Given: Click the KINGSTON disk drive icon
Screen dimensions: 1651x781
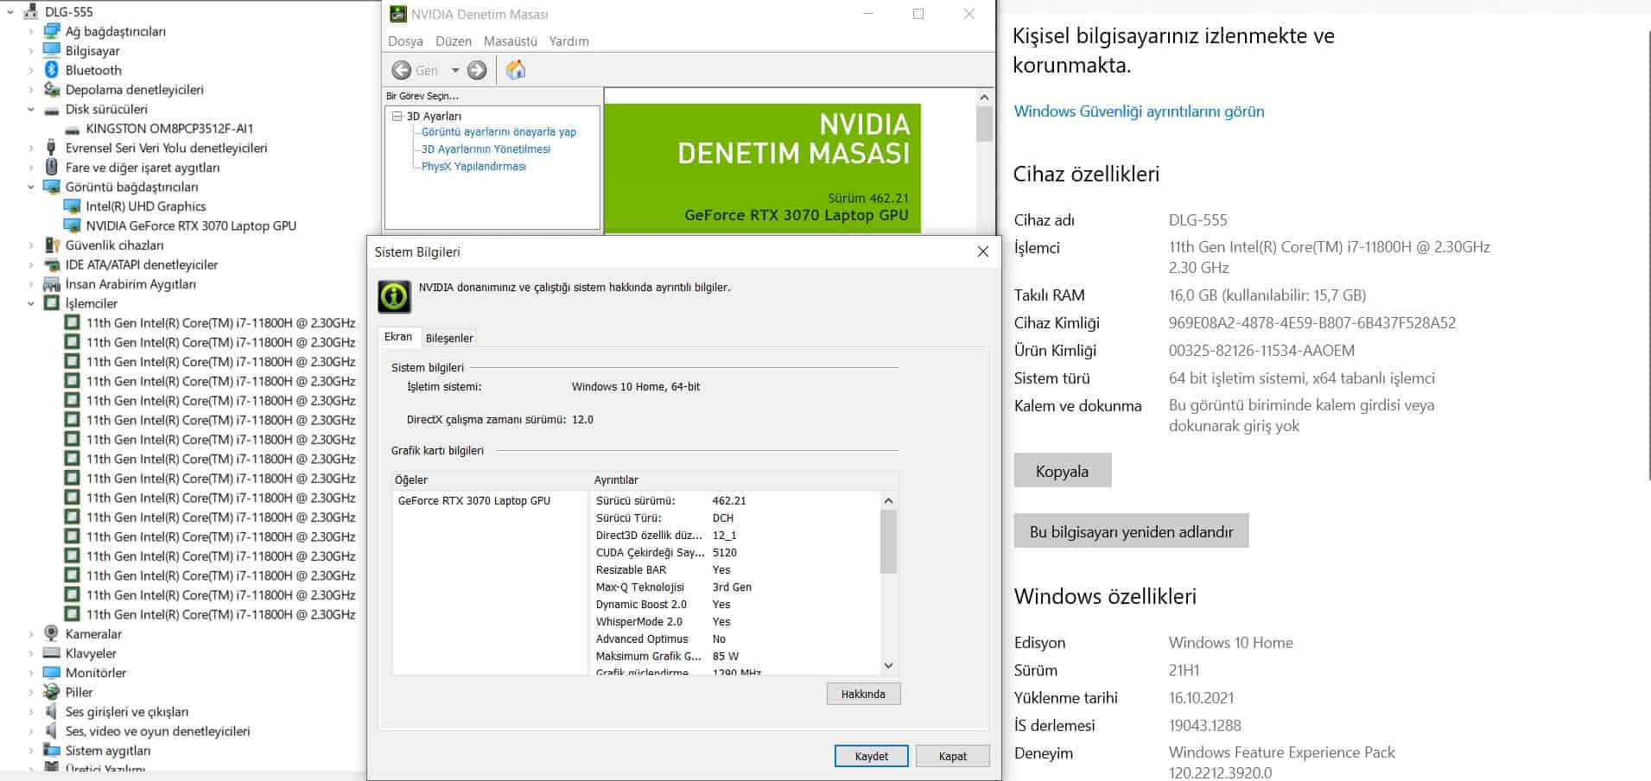Looking at the screenshot, I should [x=72, y=129].
